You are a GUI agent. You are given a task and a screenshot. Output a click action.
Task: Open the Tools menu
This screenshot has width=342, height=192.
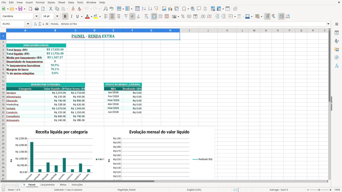click(x=80, y=2)
